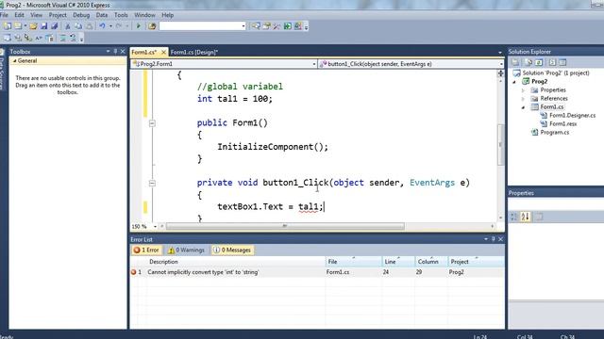604x339 pixels.
Task: Open the File menu
Action: [4, 15]
